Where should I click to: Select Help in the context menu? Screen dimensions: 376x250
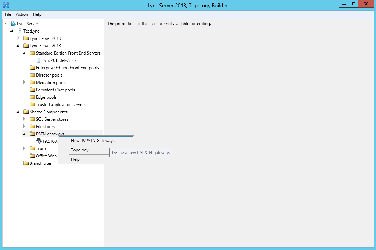pos(75,159)
